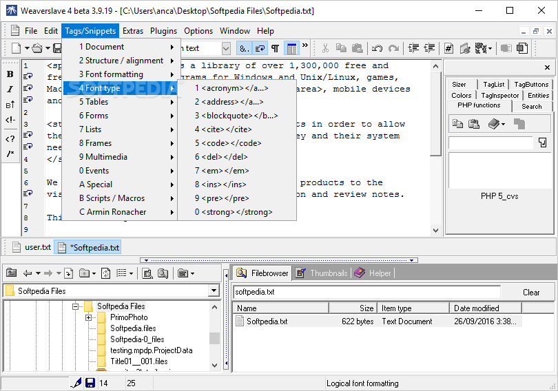Click the increase indent icon
The image size is (558, 391).
(x=413, y=48)
